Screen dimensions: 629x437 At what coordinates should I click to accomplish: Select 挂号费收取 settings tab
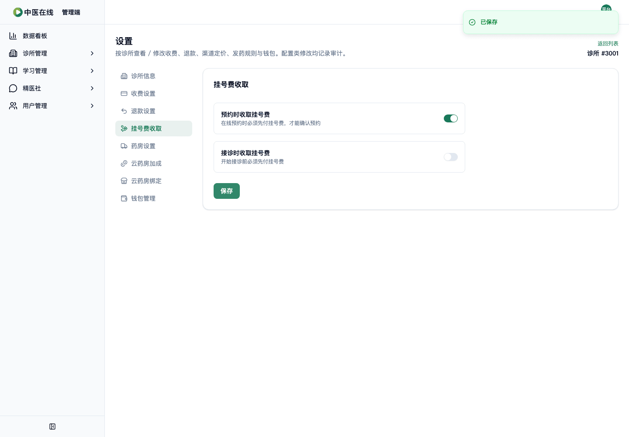(x=154, y=128)
